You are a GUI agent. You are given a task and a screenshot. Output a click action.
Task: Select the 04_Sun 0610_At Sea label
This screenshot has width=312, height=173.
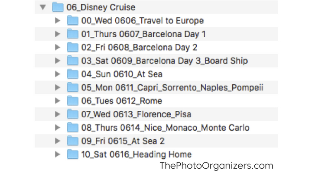click(122, 74)
